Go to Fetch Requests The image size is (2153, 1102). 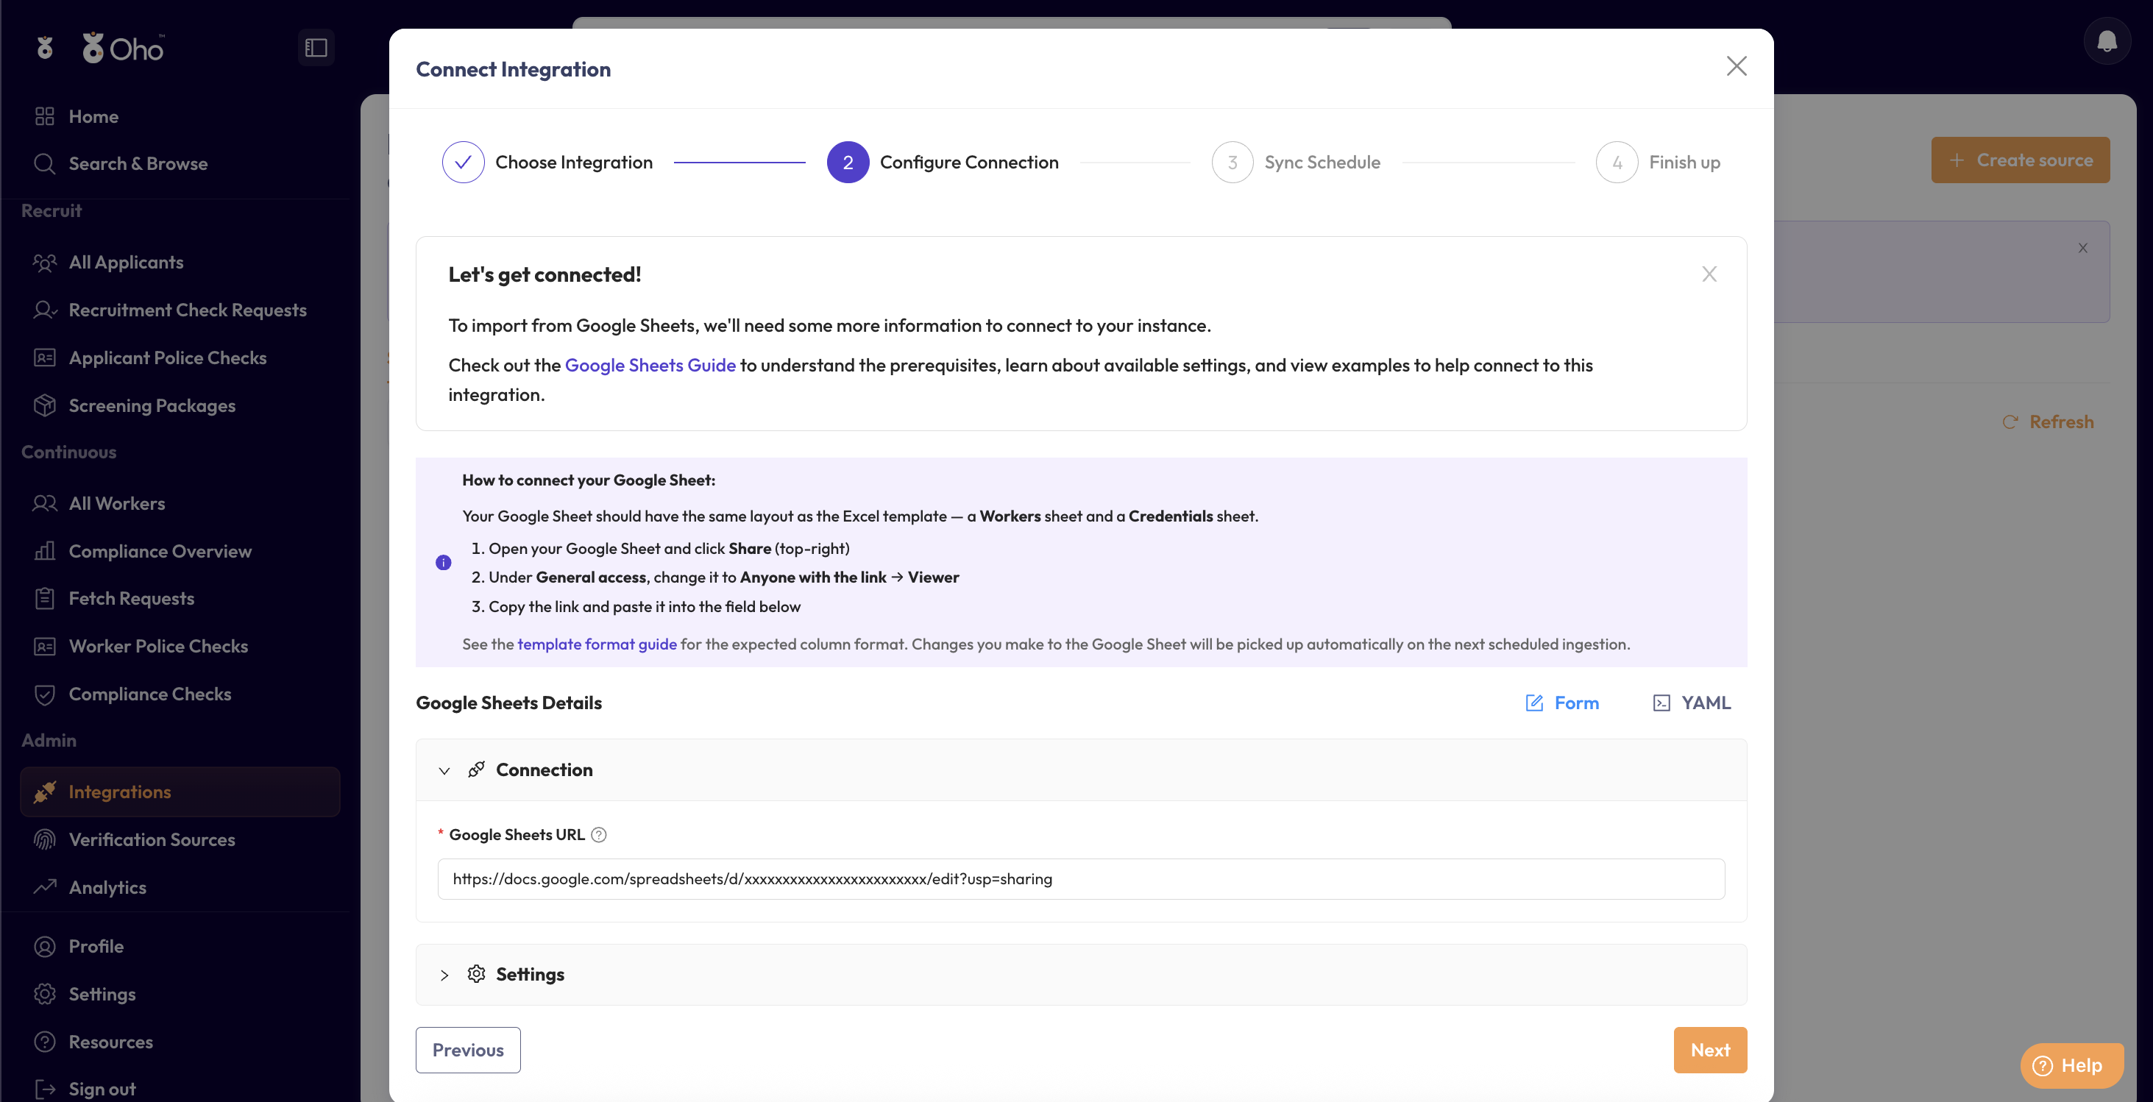pos(131,598)
